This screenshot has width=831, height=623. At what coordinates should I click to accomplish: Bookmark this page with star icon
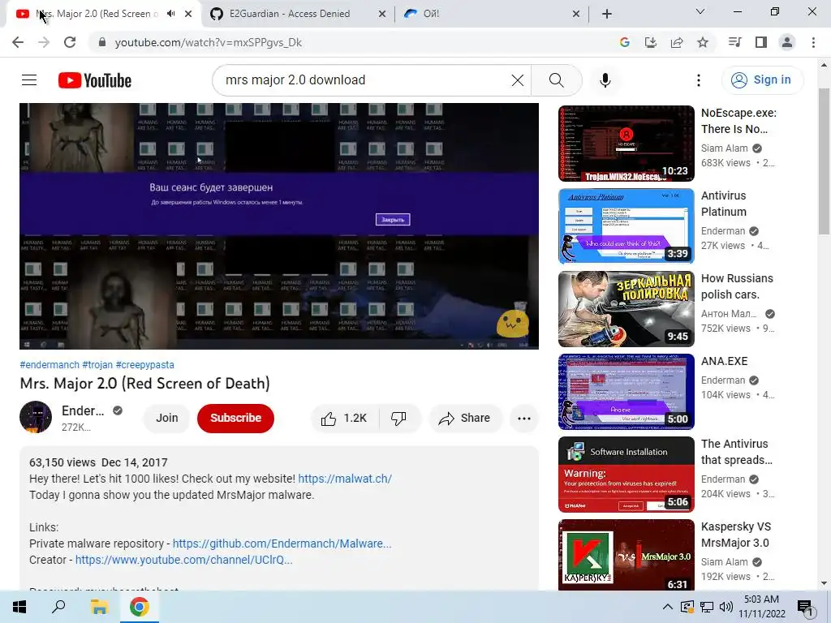pos(703,42)
